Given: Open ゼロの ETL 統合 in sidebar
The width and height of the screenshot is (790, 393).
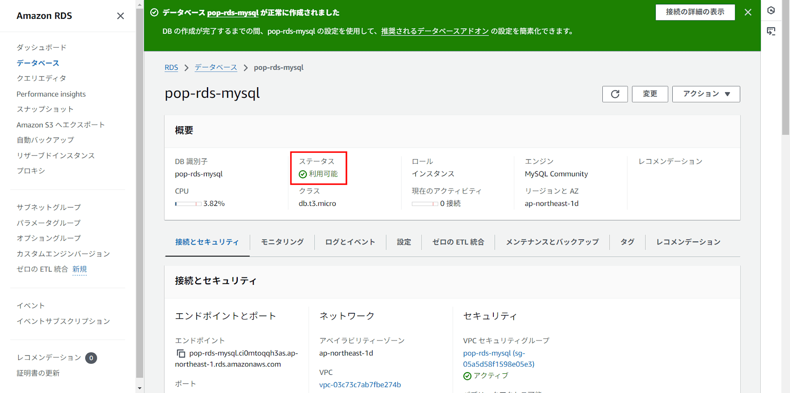Looking at the screenshot, I should 42,269.
